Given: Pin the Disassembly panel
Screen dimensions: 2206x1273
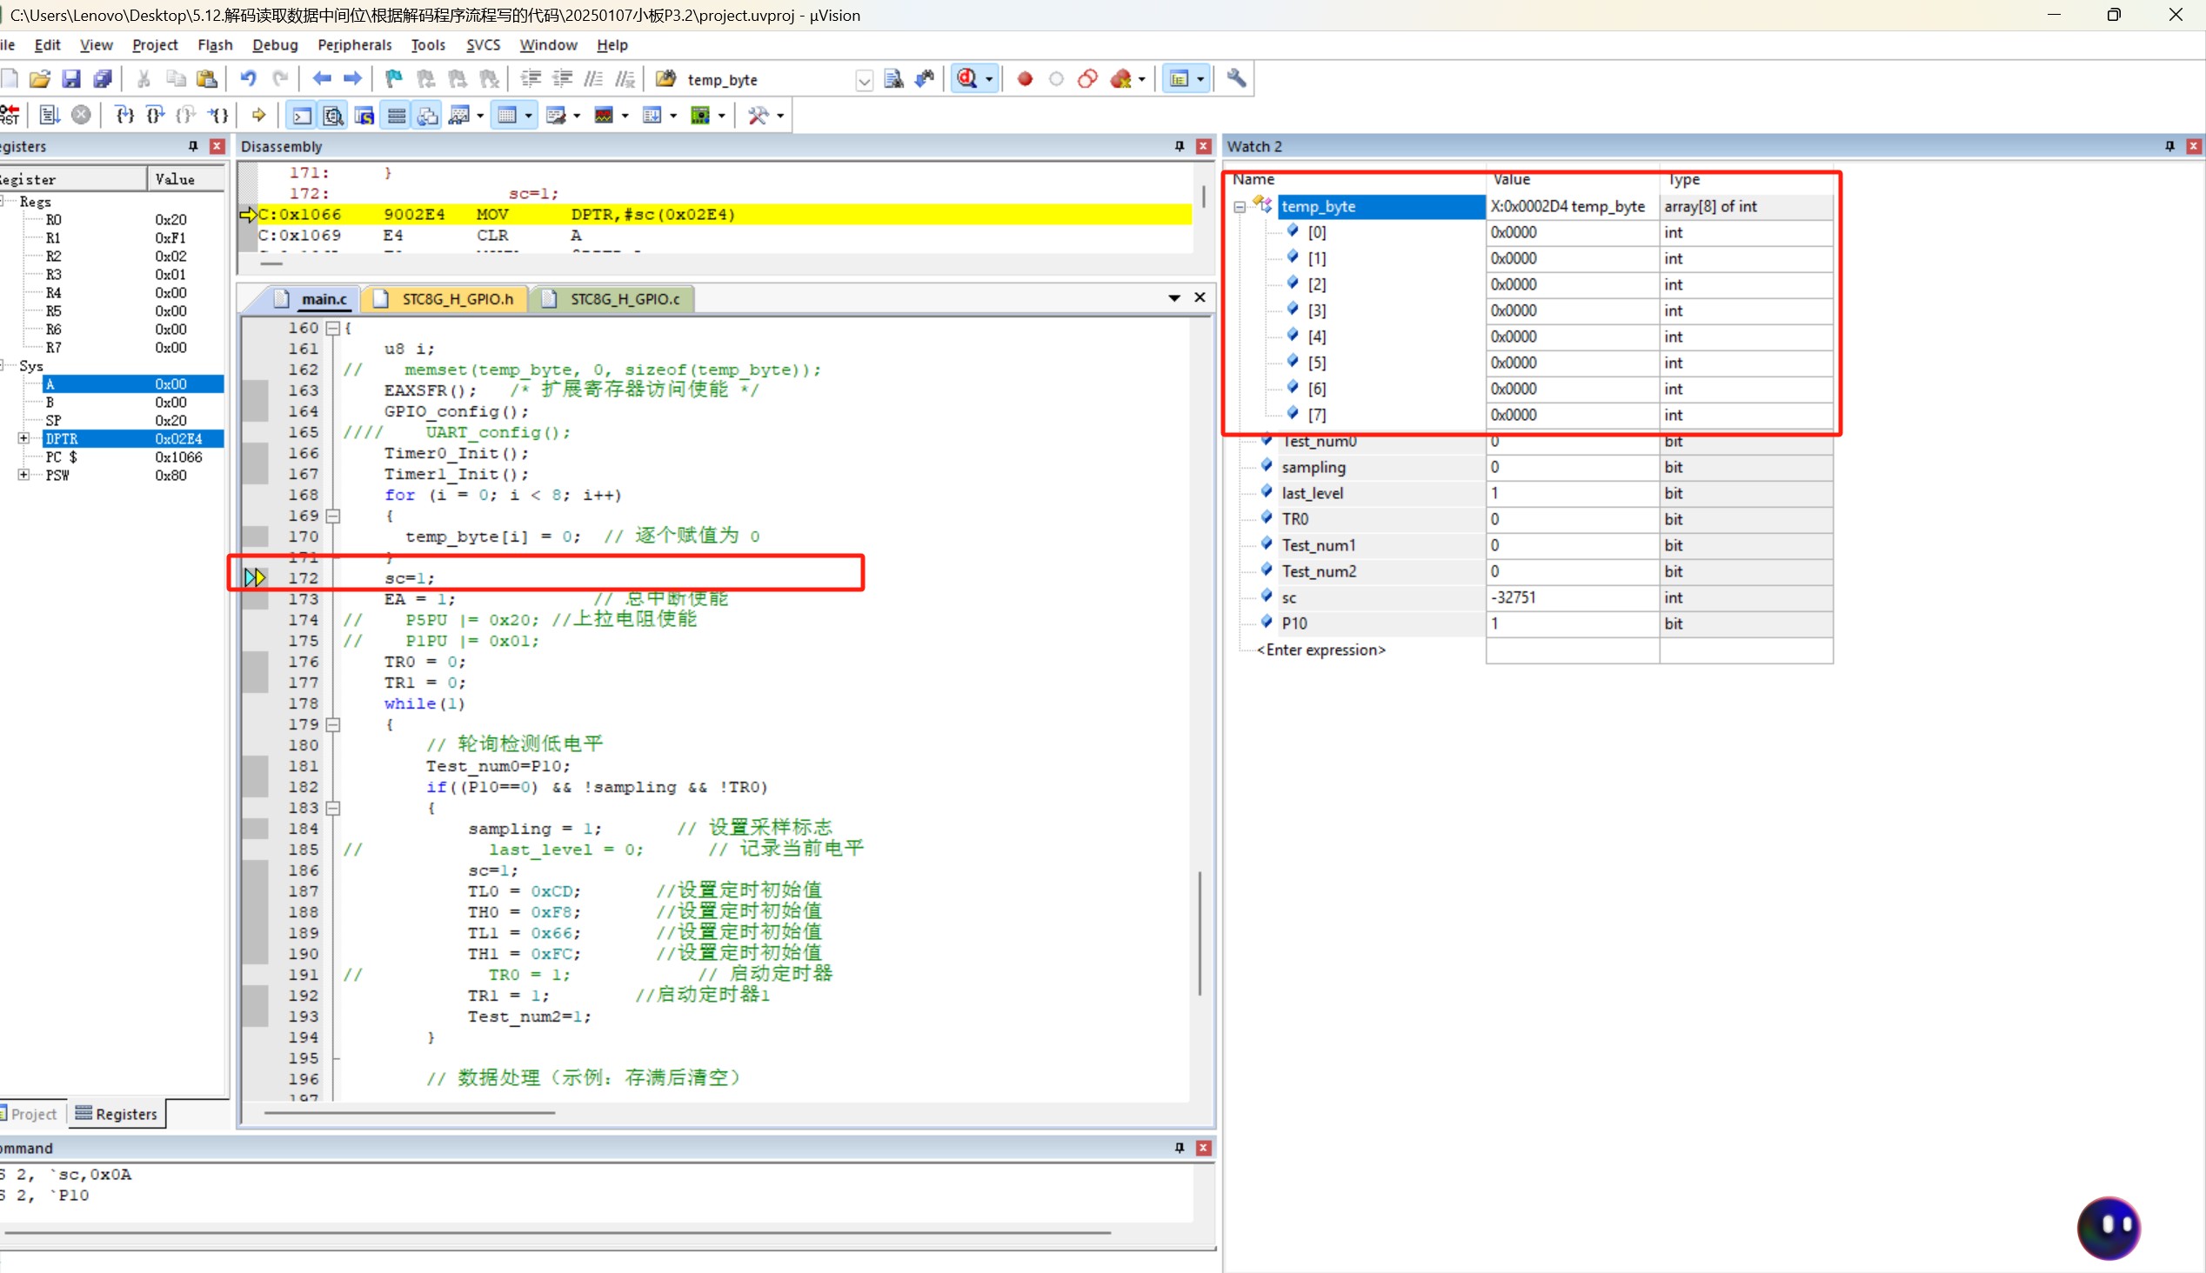Looking at the screenshot, I should (1180, 146).
